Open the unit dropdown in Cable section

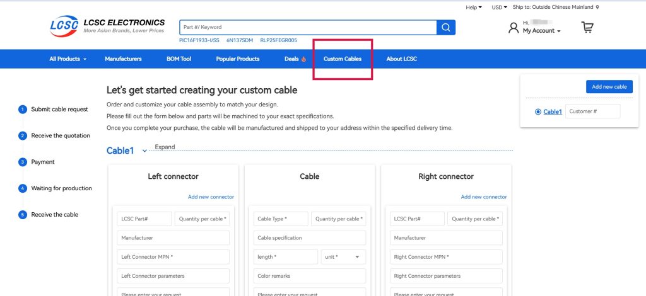[344, 257]
